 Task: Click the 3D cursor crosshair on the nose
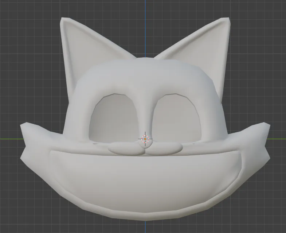[x=145, y=139]
